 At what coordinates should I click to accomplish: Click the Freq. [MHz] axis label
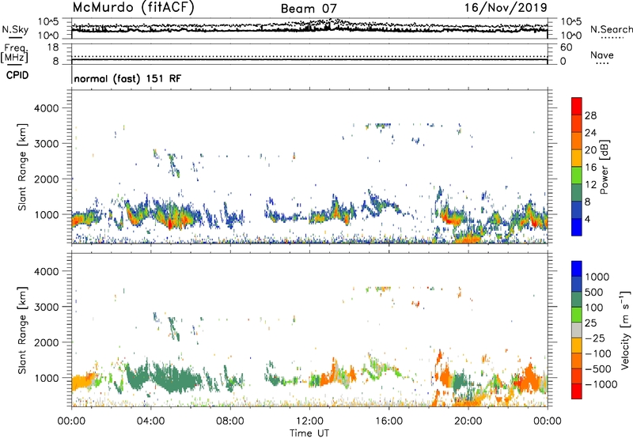14,53
